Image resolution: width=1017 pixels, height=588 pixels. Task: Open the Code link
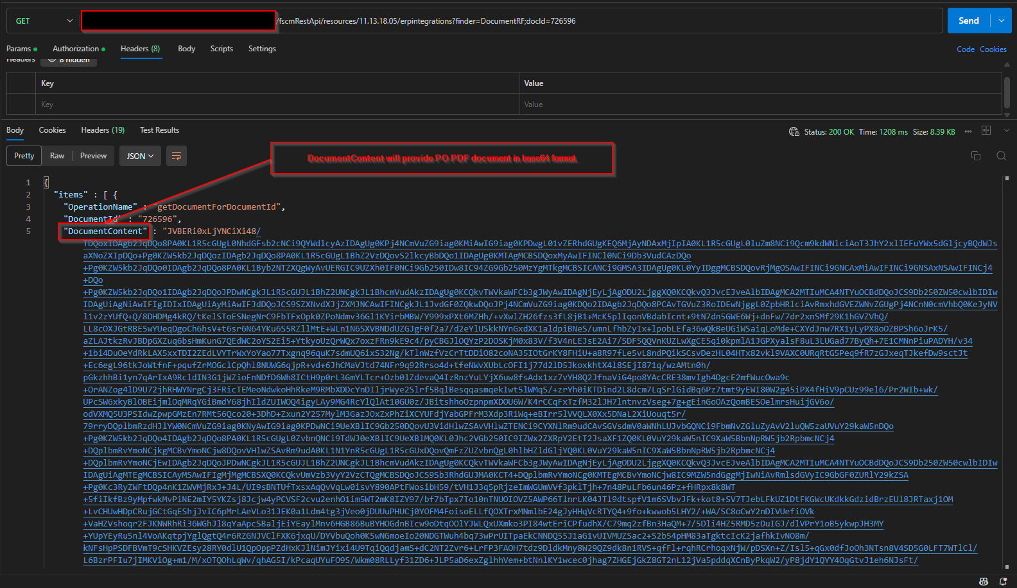(x=965, y=49)
